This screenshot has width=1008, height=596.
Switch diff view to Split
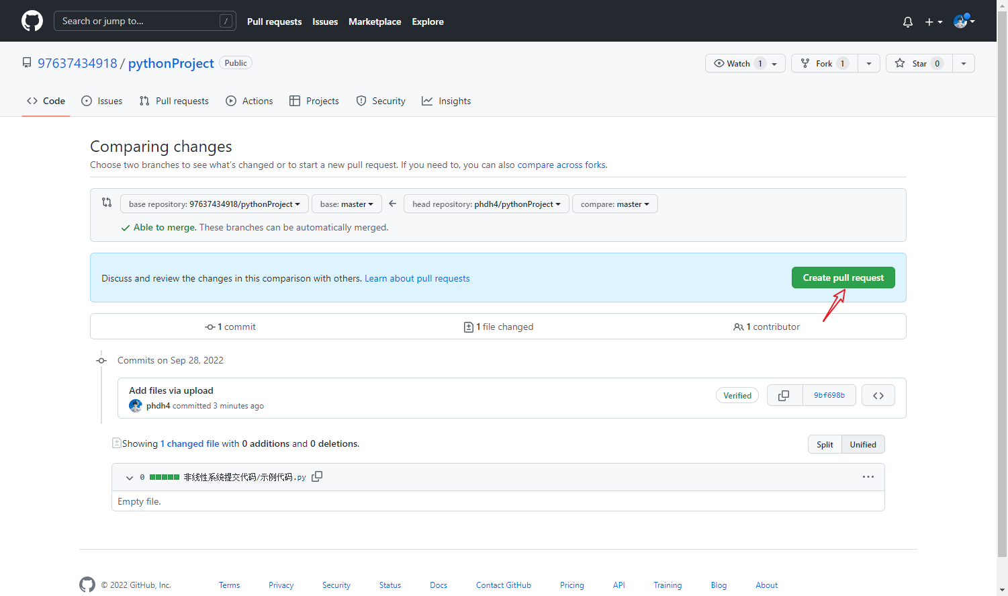tap(825, 444)
